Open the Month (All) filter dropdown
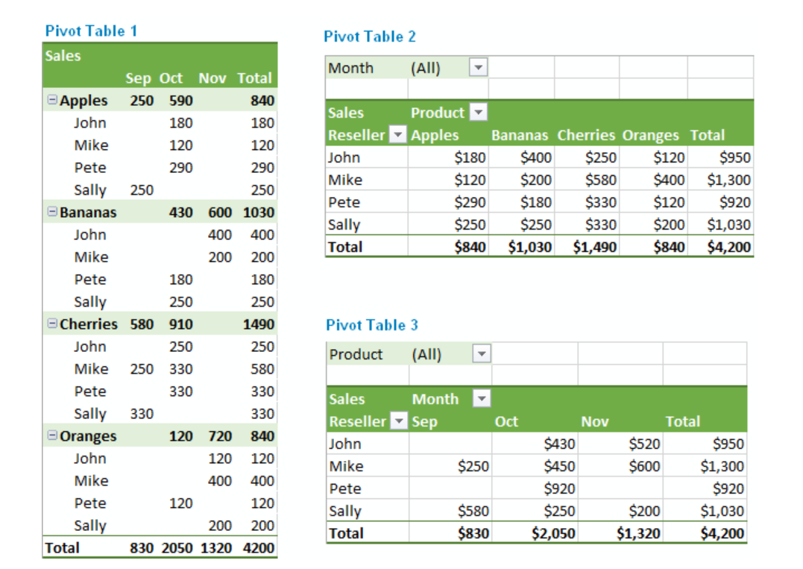Screen dimensions: 803x569 tap(478, 68)
